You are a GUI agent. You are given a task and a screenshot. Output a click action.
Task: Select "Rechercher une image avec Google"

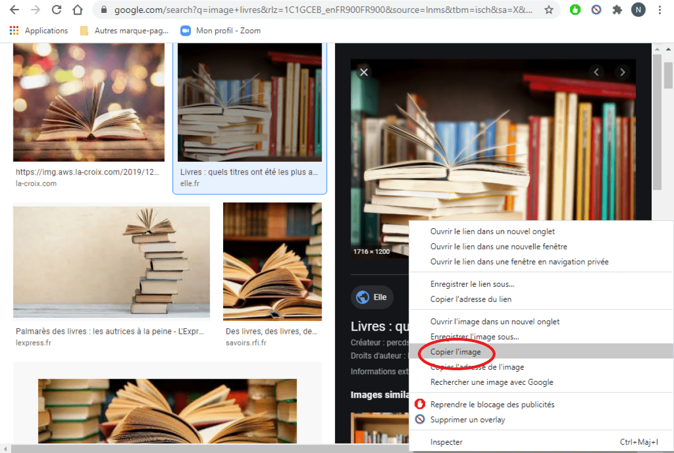coord(491,383)
